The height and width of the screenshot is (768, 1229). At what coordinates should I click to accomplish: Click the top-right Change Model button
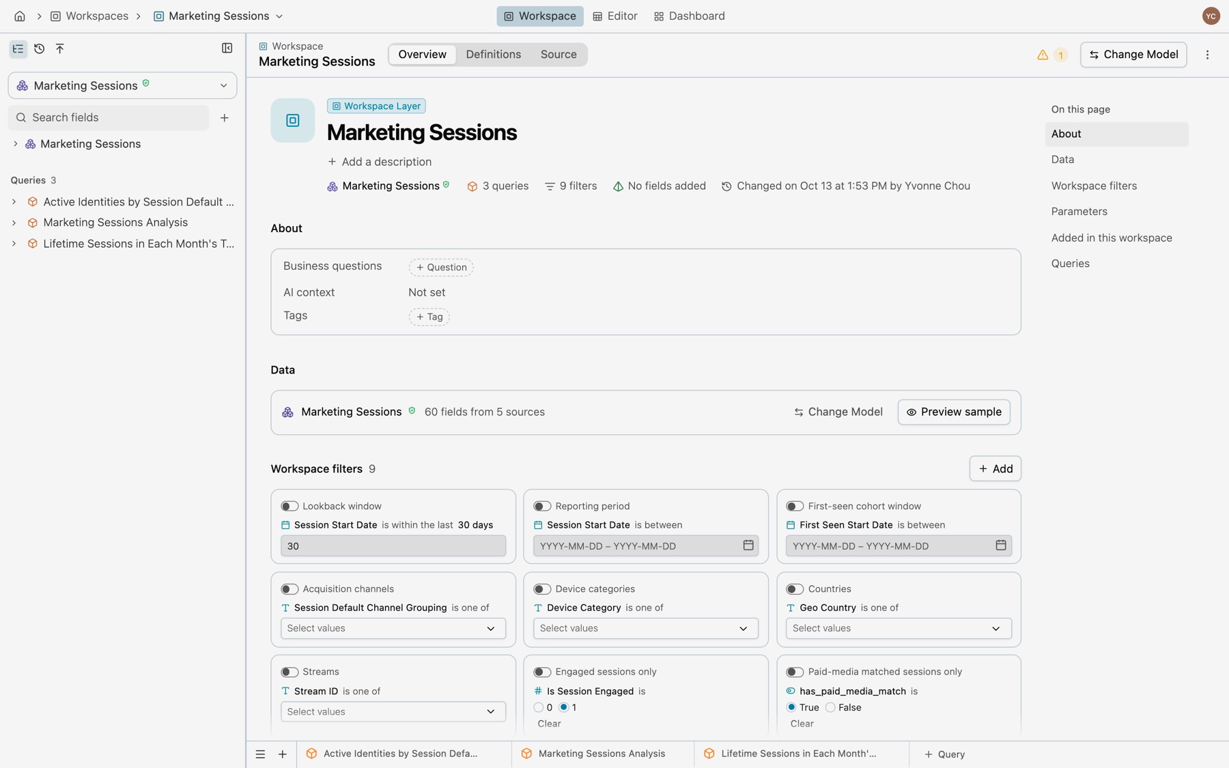[x=1133, y=55]
